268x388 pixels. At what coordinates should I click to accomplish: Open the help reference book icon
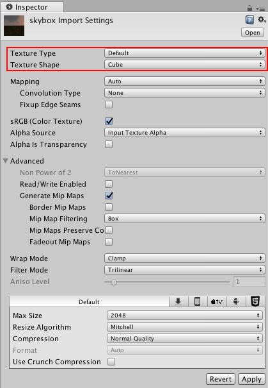click(249, 20)
